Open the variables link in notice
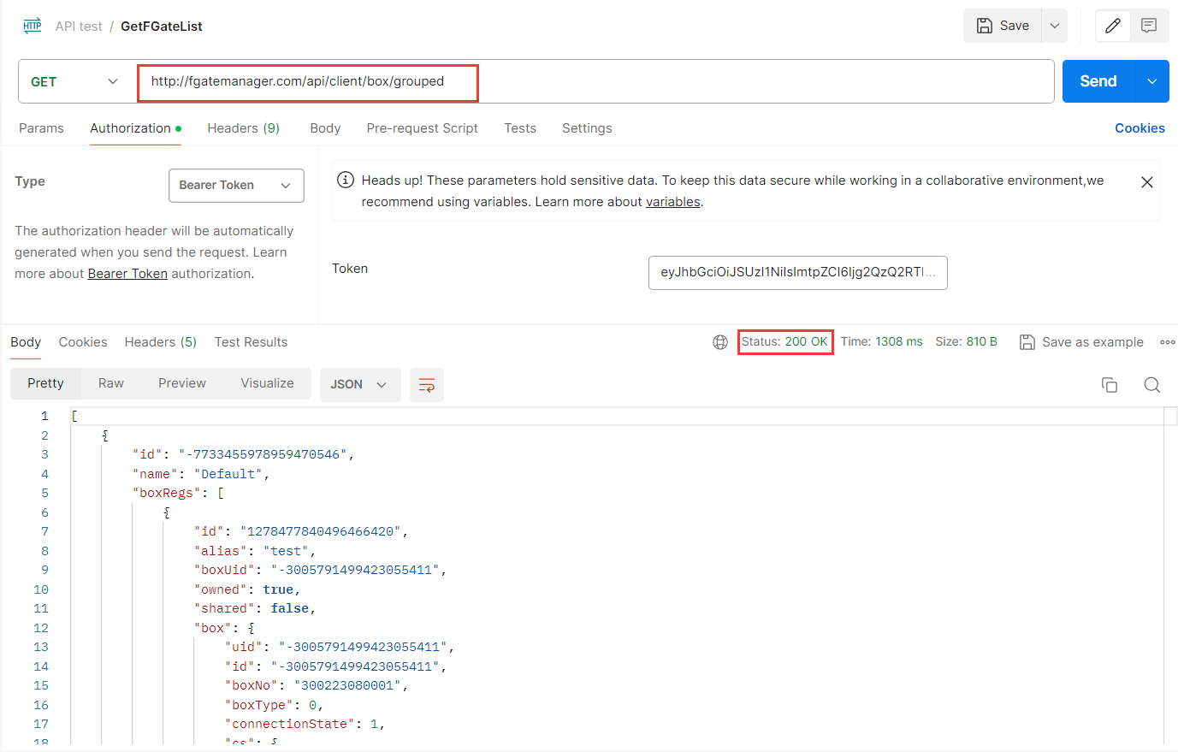The image size is (1178, 752). [x=672, y=202]
